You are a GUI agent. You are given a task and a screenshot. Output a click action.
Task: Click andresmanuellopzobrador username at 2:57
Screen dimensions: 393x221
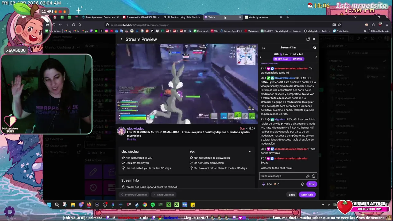pyautogui.click(x=291, y=158)
